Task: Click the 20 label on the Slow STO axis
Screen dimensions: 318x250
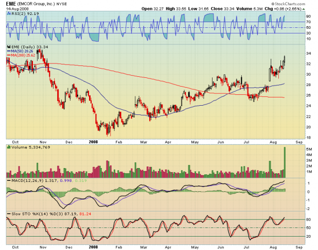Action: (x=308, y=237)
